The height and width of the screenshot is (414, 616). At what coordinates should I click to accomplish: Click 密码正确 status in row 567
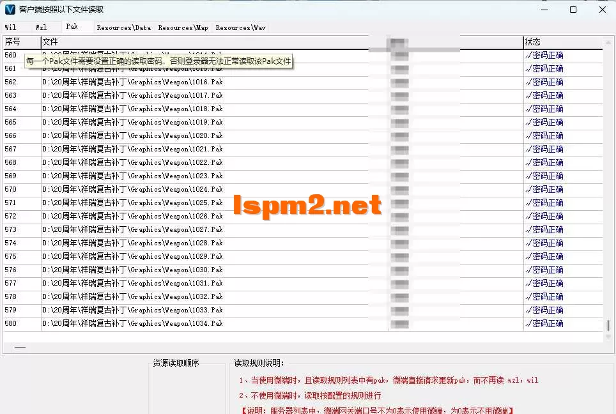(x=544, y=149)
